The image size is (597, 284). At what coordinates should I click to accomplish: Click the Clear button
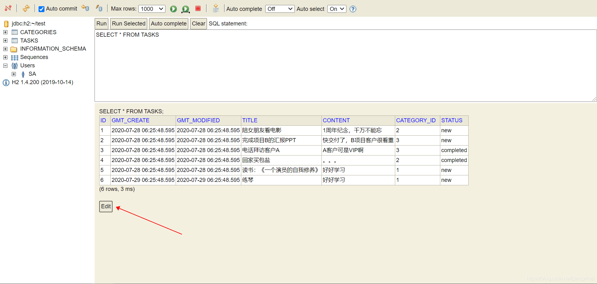[x=198, y=24]
